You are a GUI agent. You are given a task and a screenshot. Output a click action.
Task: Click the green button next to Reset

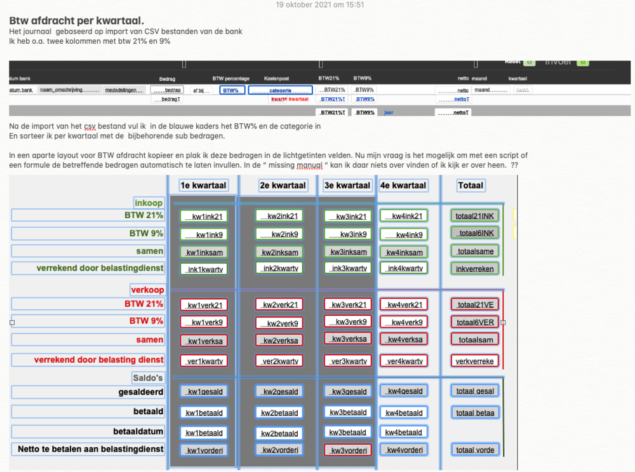click(530, 63)
